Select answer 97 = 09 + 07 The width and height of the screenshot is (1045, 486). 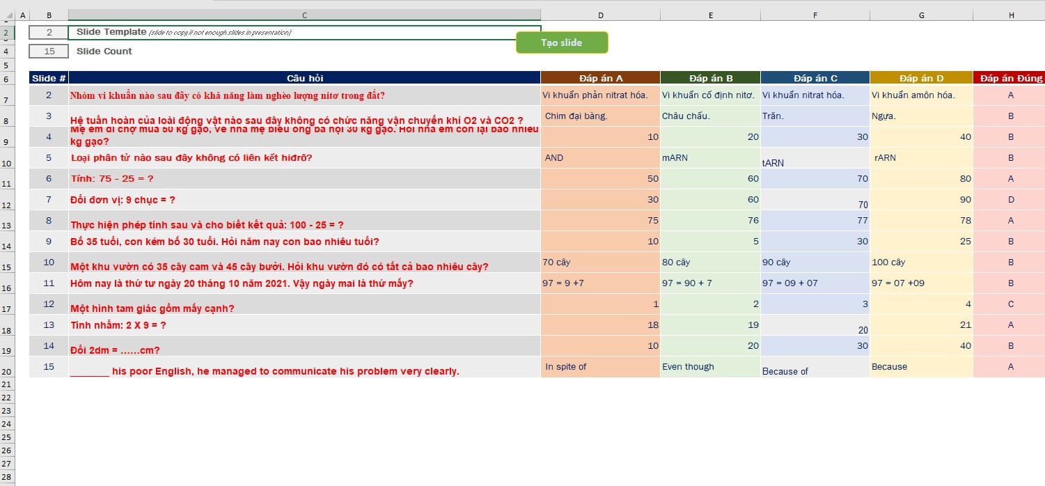click(815, 283)
